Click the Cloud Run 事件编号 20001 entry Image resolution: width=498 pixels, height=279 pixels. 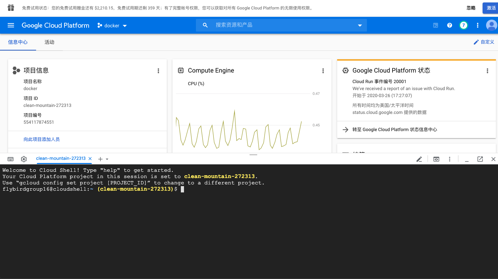click(x=379, y=81)
